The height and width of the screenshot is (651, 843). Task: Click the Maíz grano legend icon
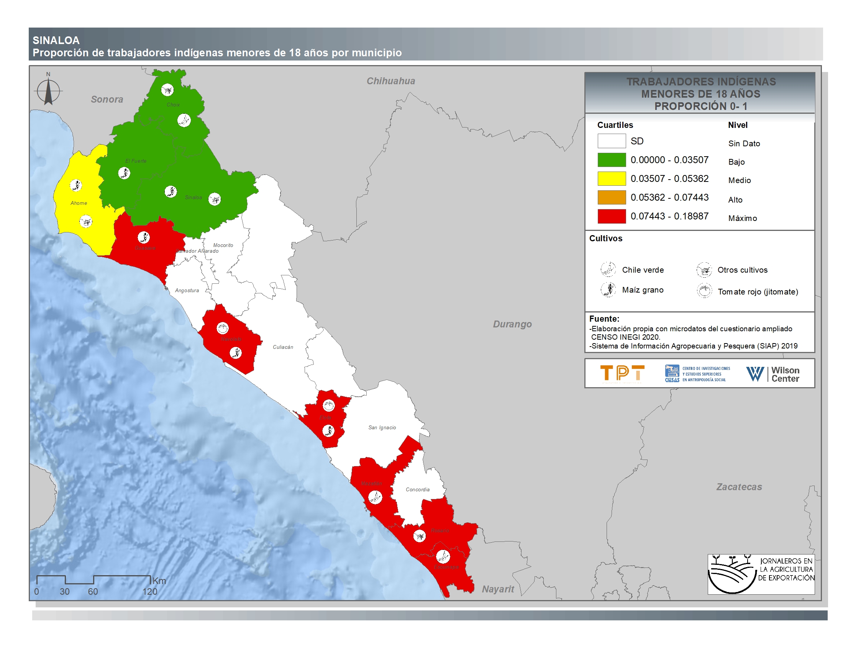tap(608, 289)
